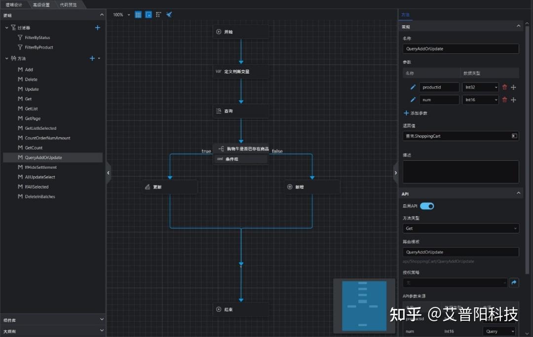Switch to the 逻辑设计 tab
Image resolution: width=533 pixels, height=337 pixels.
14,5
